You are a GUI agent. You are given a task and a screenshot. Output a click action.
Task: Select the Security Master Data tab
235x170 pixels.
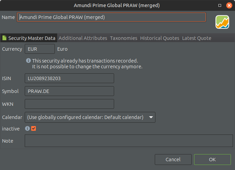click(x=31, y=38)
